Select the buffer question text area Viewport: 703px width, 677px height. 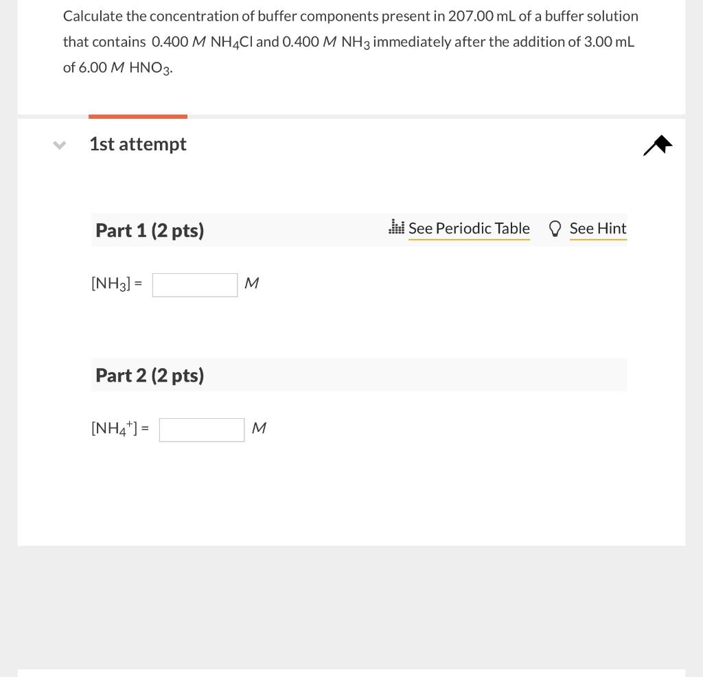pyautogui.click(x=351, y=41)
